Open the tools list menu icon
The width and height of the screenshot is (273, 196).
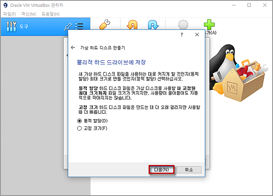(x=79, y=27)
